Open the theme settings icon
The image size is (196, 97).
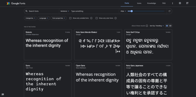[180, 3]
